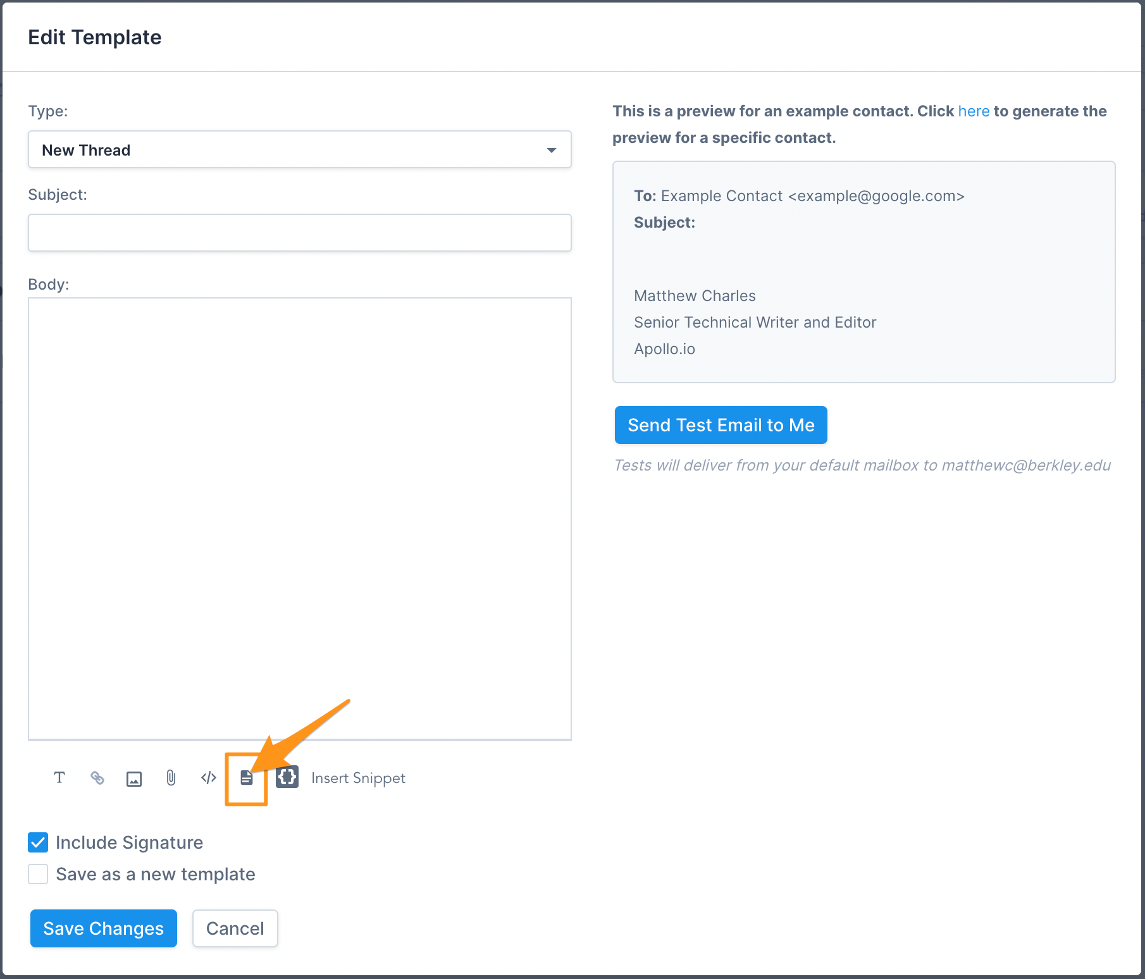Check Save as a new template

pyautogui.click(x=38, y=874)
